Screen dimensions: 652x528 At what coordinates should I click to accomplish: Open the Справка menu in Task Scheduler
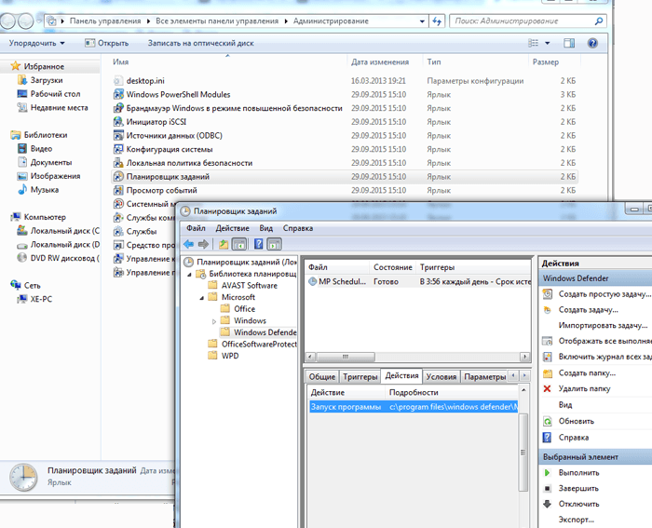click(x=298, y=228)
